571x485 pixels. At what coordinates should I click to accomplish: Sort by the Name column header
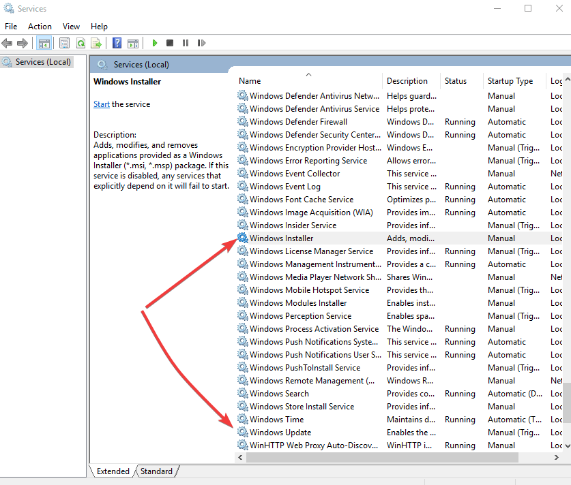coord(309,80)
